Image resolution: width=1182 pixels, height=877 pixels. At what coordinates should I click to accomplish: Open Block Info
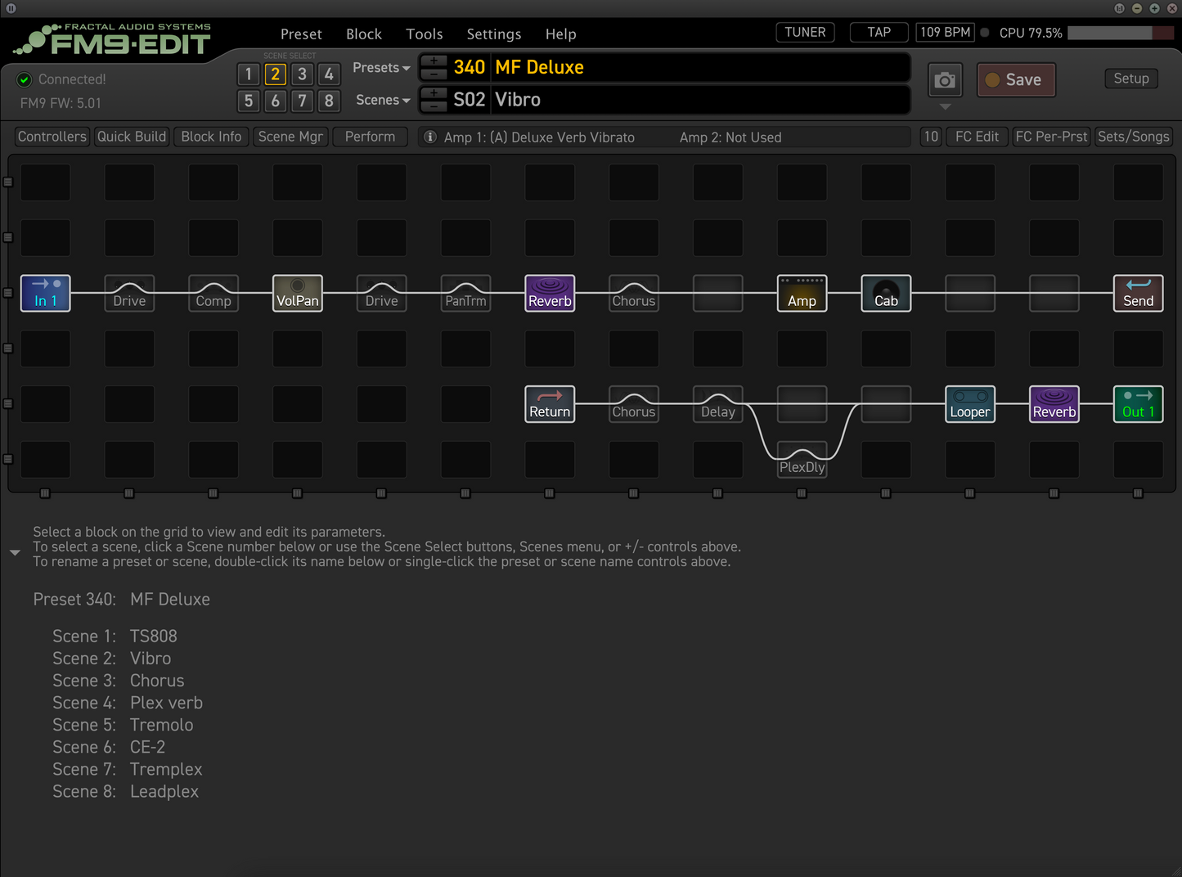tap(212, 137)
